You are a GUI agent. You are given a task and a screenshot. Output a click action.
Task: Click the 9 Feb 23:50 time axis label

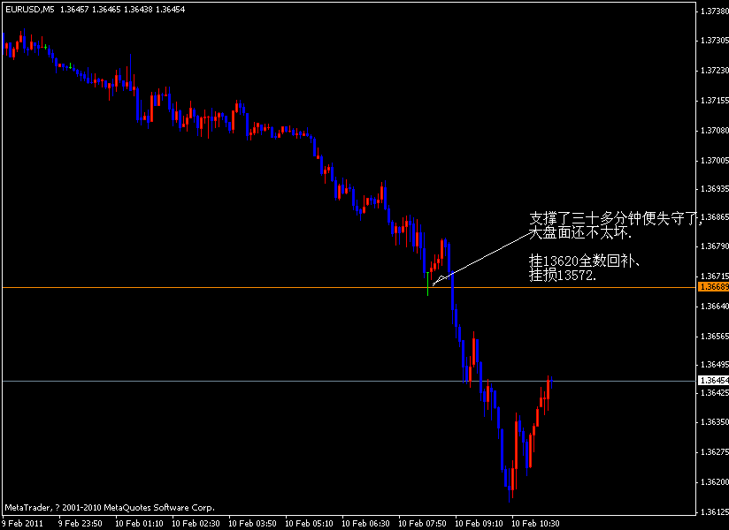(80, 524)
